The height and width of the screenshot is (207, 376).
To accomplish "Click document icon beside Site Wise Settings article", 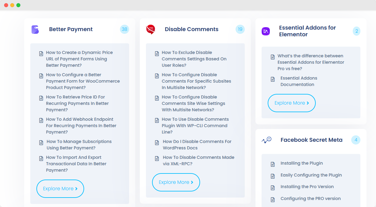I will point(157,98).
